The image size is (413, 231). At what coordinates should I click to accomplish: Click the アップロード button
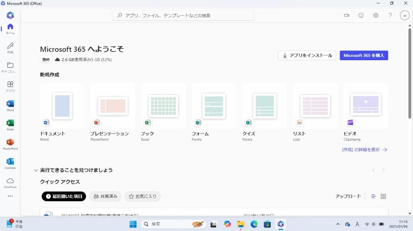click(x=348, y=196)
